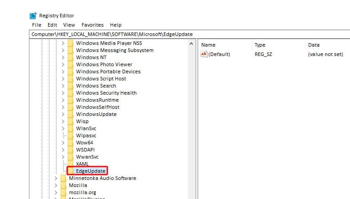The image size is (350, 199).
Task: Click the folder icon beside Windows Portable Devices
Action: click(x=70, y=72)
